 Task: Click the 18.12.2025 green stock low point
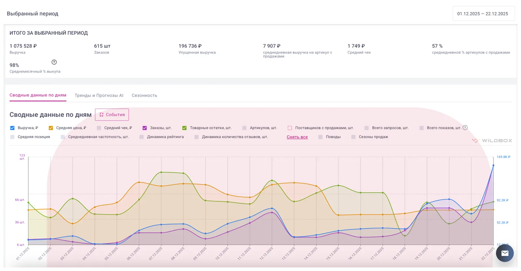point(405,236)
